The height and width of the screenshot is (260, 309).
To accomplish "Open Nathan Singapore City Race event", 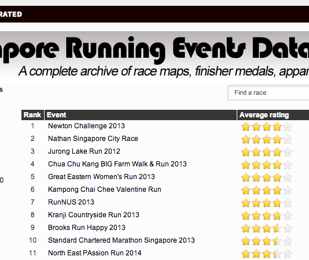I will pos(93,139).
